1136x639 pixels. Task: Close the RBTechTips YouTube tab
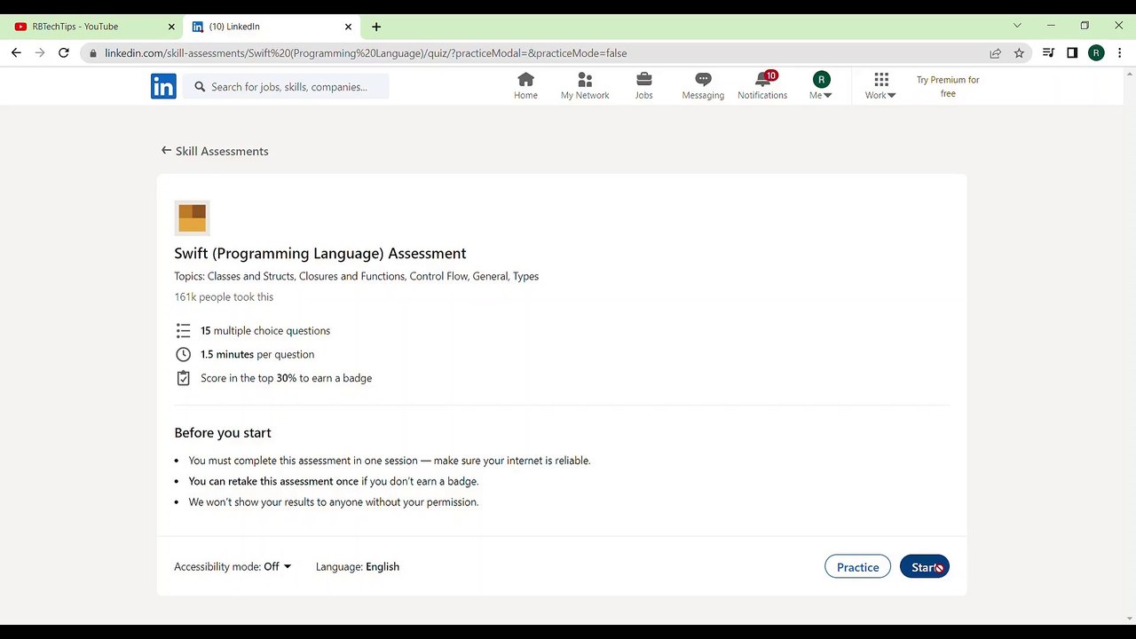point(170,27)
